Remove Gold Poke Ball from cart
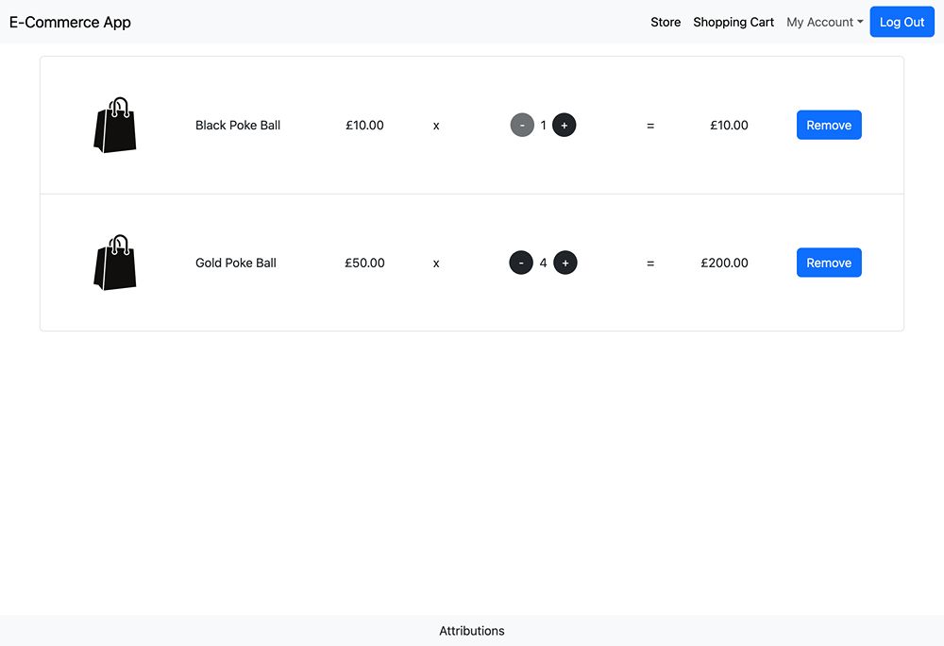The image size is (944, 646). coord(829,263)
